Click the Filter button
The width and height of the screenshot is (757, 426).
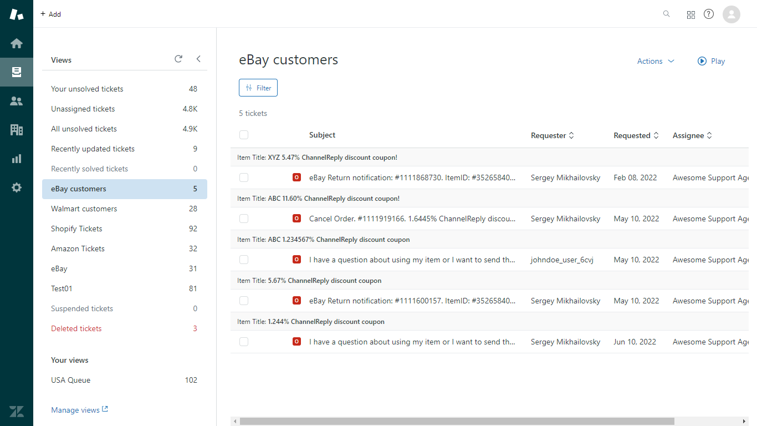point(258,88)
